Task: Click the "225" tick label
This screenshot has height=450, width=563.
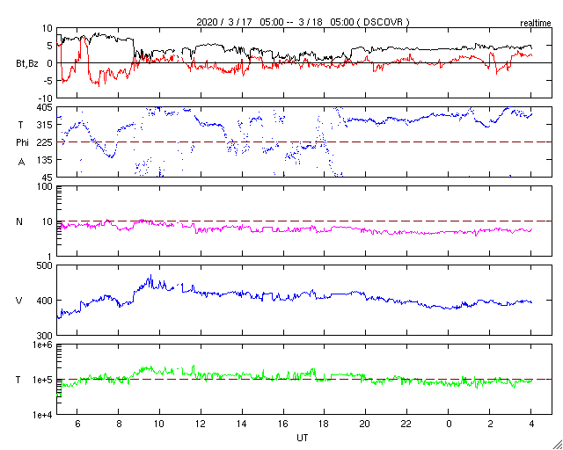Action: [46, 142]
